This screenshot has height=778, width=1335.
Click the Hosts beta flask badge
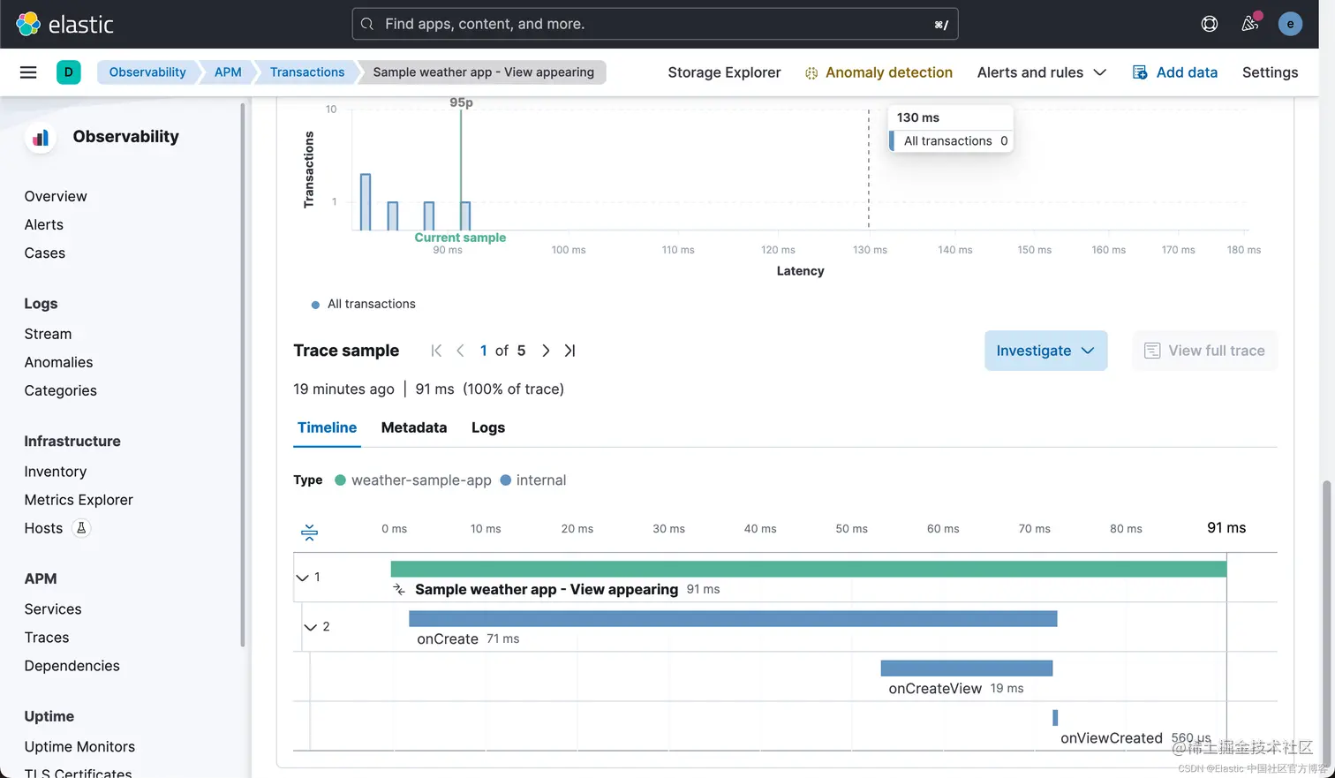[x=81, y=528]
